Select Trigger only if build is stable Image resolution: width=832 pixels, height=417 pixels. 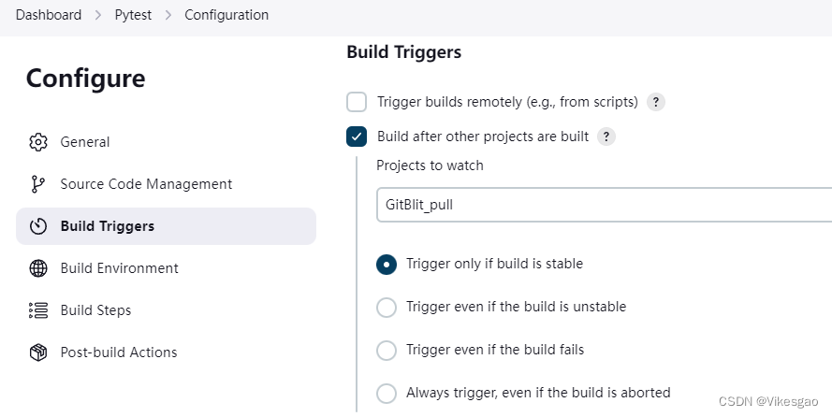click(386, 264)
